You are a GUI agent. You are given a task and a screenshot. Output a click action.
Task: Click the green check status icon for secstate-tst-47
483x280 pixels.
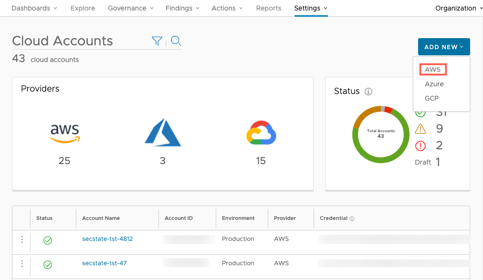47,263
